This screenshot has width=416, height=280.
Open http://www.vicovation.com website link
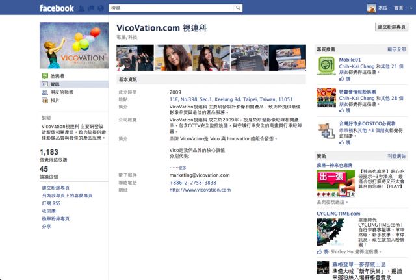click(200, 190)
